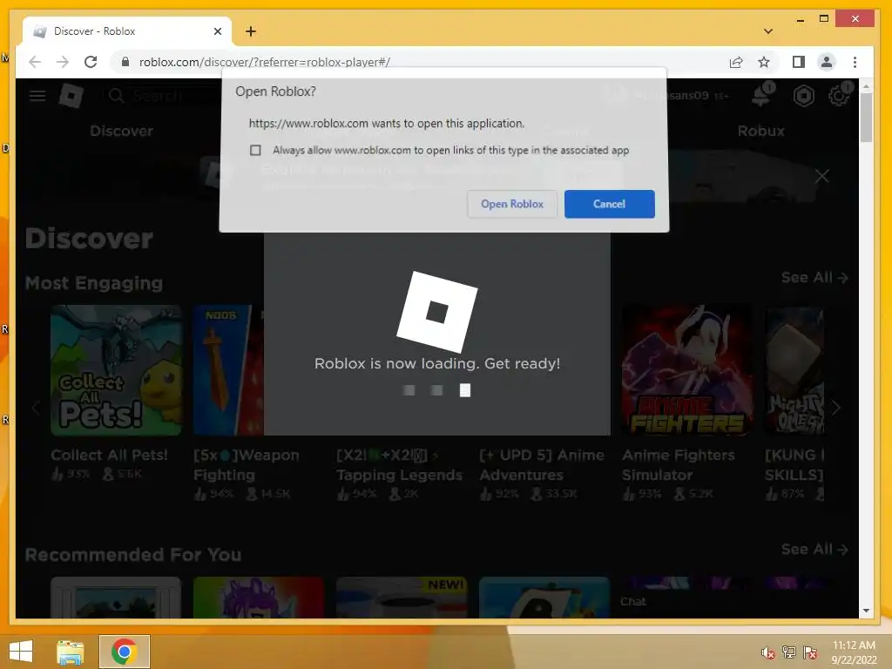Select the Discover - Roblox tab
892x669 pixels.
coord(126,31)
